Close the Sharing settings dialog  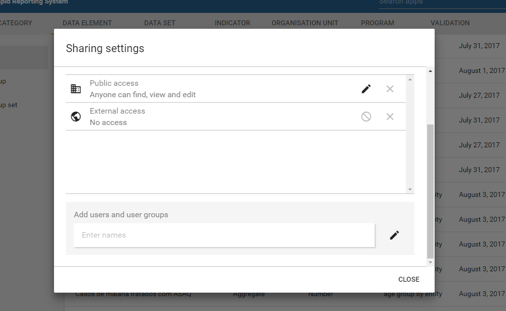coord(409,279)
